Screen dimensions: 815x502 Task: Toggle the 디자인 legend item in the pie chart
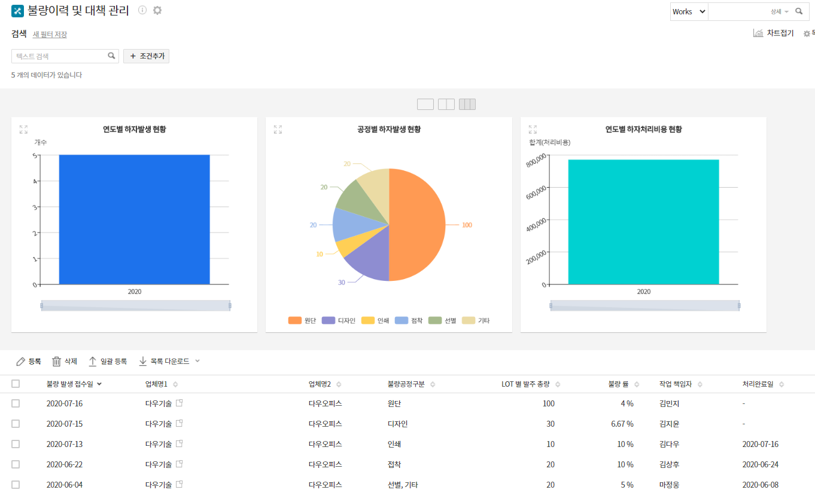coord(339,321)
